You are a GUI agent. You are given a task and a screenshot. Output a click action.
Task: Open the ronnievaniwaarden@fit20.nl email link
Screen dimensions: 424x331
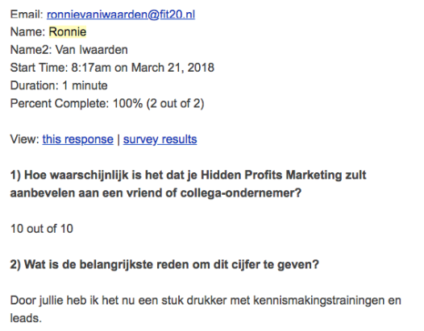[x=121, y=14]
